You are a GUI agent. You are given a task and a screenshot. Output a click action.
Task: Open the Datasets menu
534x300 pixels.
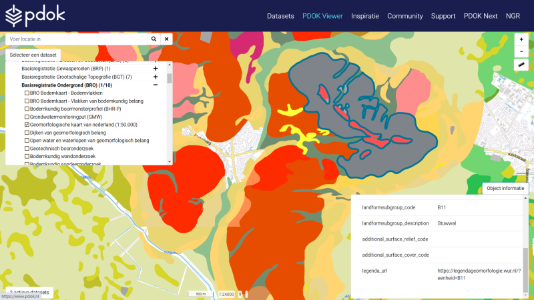[x=280, y=16]
